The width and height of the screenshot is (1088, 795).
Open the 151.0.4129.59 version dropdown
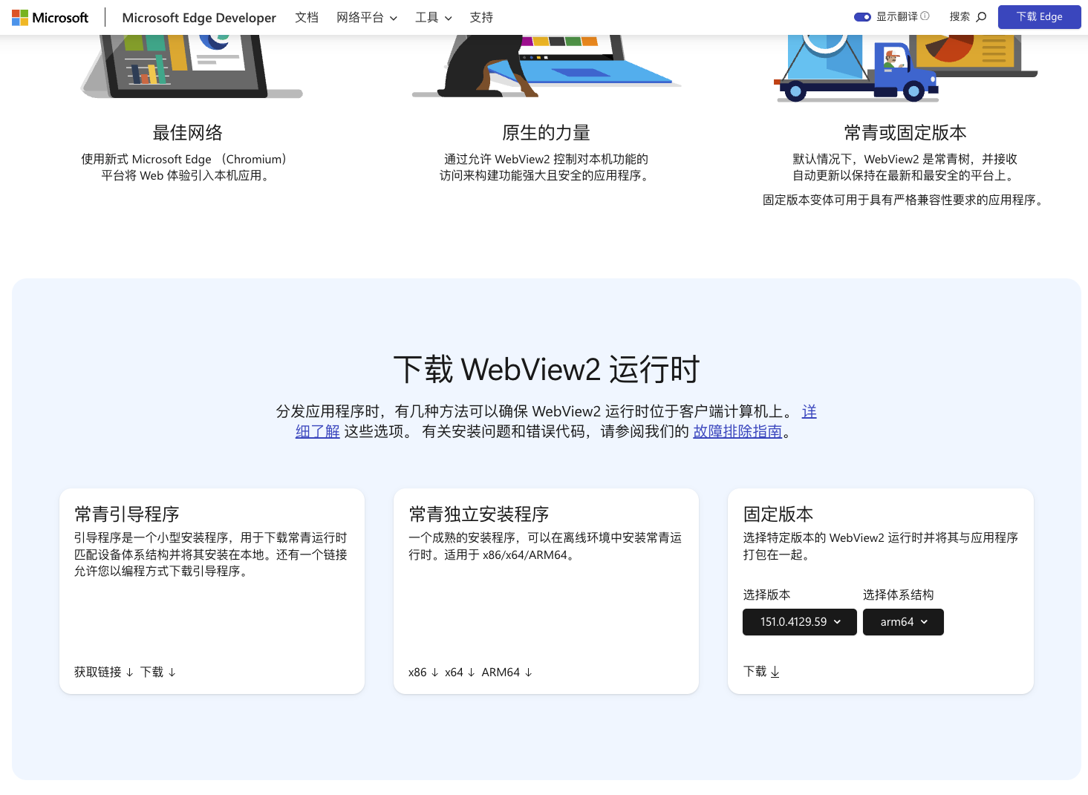[x=800, y=622]
